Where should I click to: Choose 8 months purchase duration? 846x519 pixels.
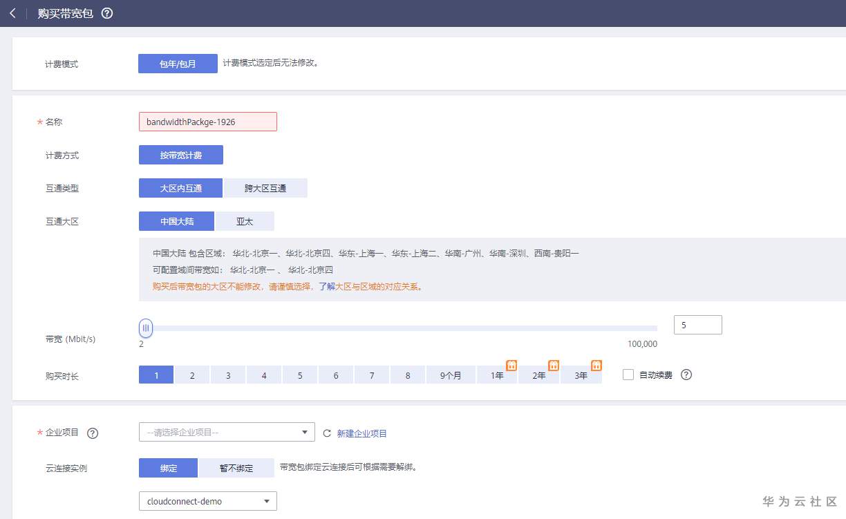point(408,375)
